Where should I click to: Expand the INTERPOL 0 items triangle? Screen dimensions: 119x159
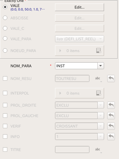click(60, 93)
